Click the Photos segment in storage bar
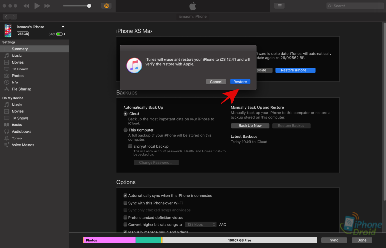 point(110,240)
